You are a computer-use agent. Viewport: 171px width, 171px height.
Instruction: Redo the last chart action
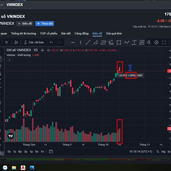[x=59, y=42]
